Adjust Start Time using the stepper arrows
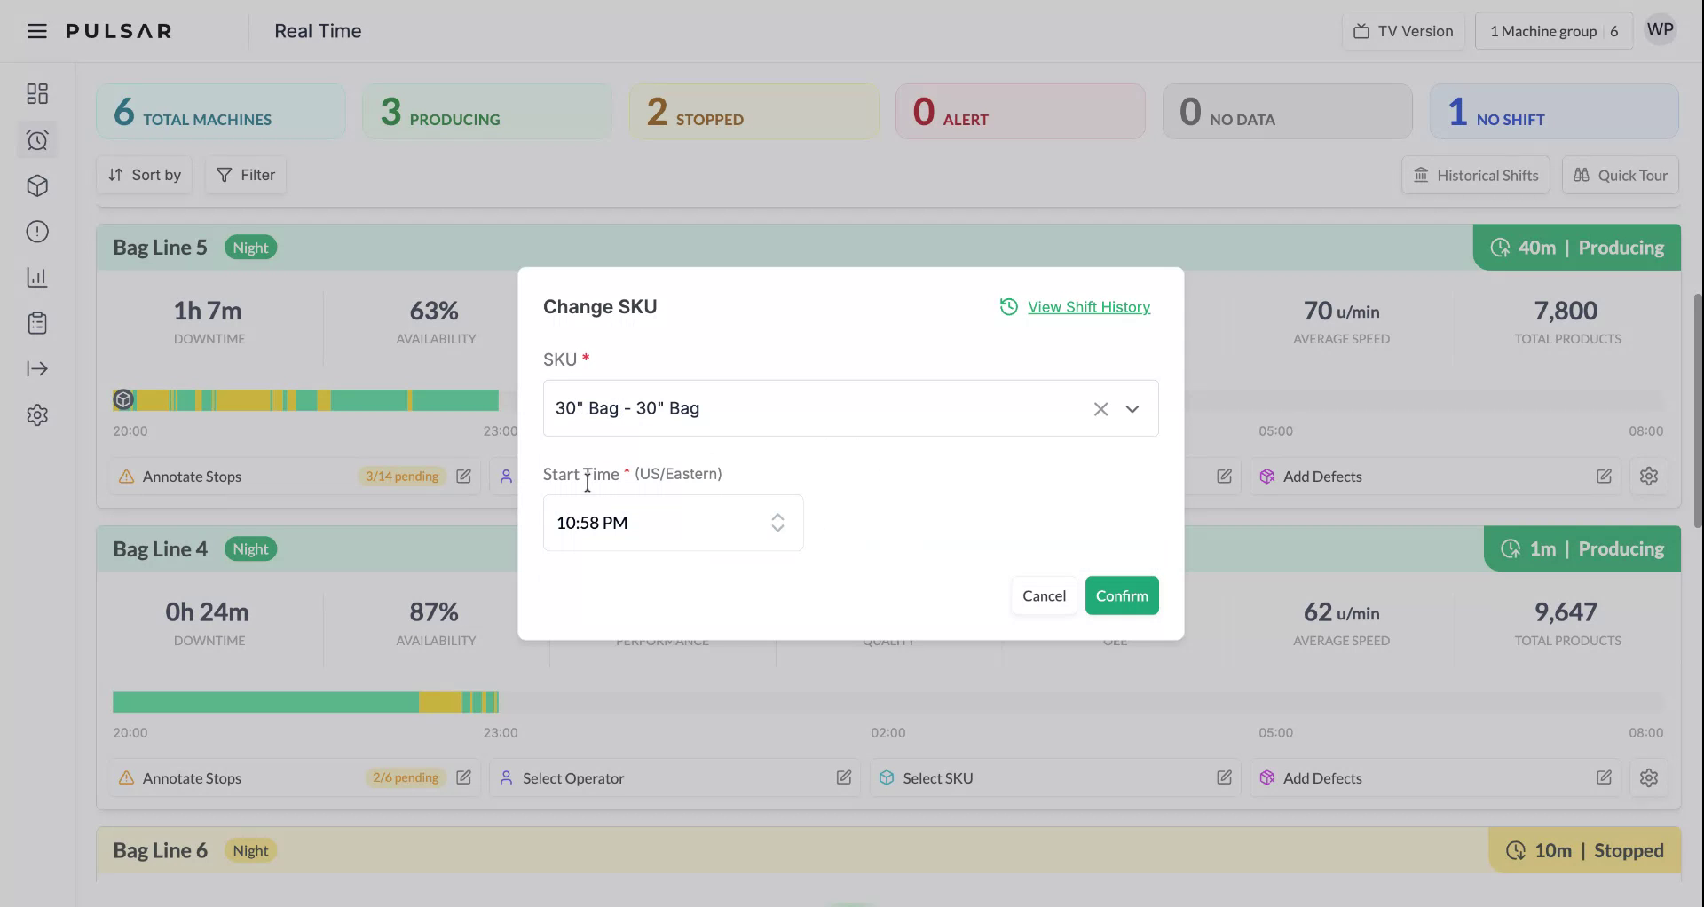 point(777,523)
